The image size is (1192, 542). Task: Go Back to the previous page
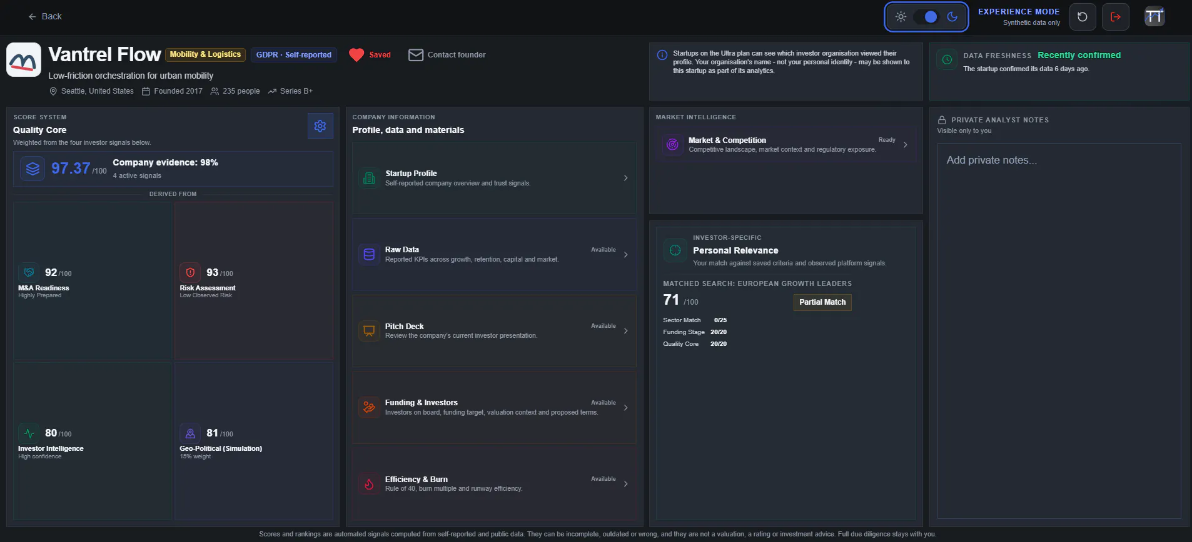click(x=45, y=16)
